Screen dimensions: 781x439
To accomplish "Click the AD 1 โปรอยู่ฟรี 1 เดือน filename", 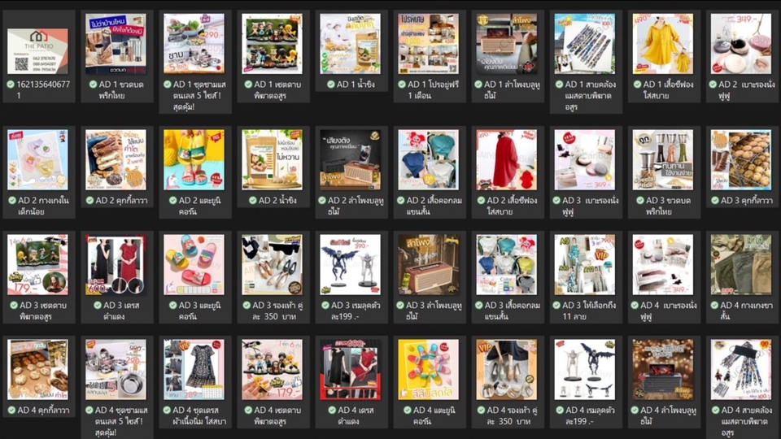I will (x=426, y=89).
